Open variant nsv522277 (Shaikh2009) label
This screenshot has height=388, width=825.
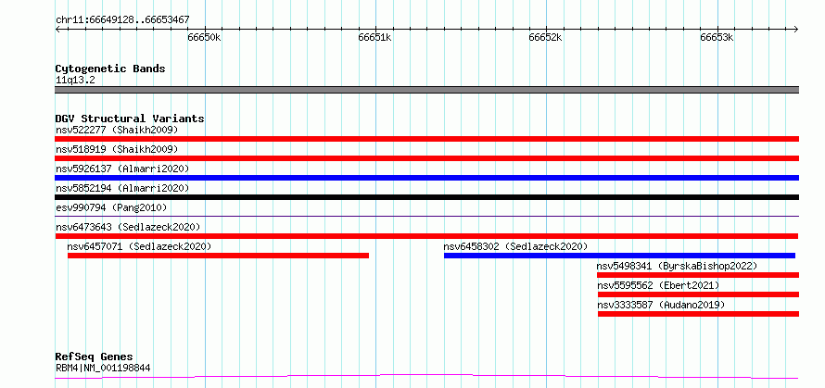(x=117, y=130)
